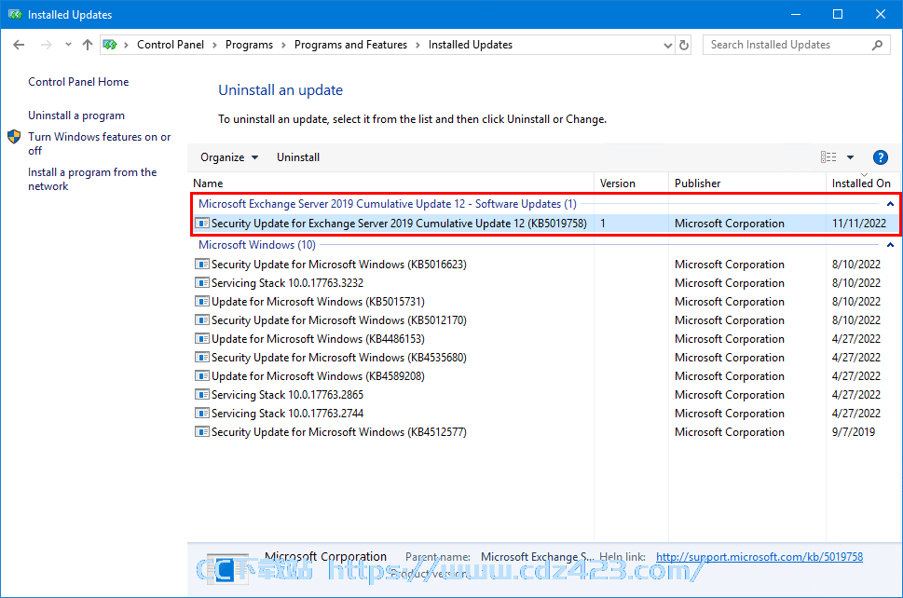Sort by the Installed On column header

point(861,183)
